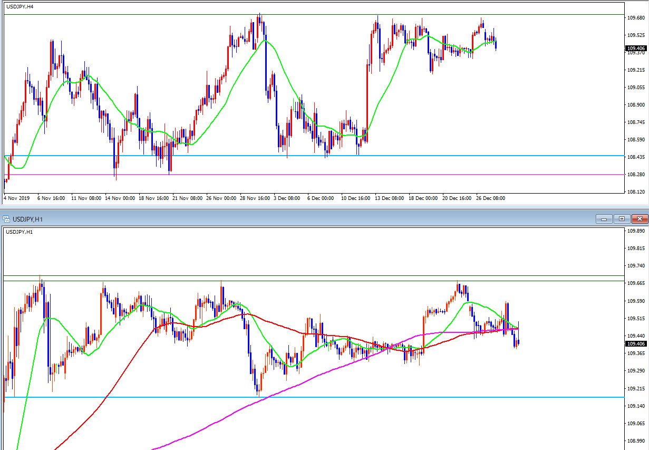This screenshot has height=450, width=649.
Task: Click the 109.515 price level on H1 axis
Action: click(636, 318)
